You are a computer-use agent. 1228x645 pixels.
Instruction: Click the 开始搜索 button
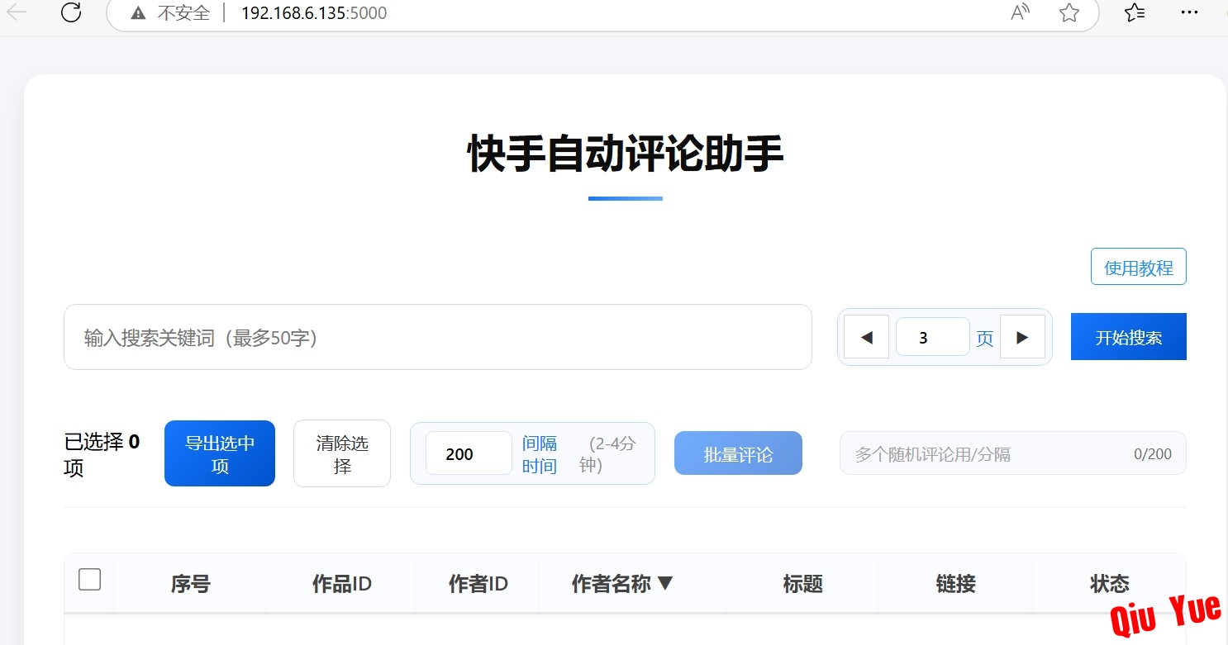pyautogui.click(x=1129, y=337)
